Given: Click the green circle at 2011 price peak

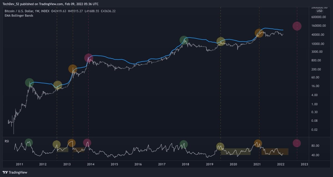Looking at the screenshot, I should tap(29, 82).
